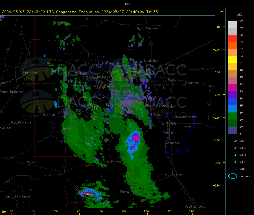Click the R_Padre map label
This screenshot has width=254, height=215.
click(162, 106)
